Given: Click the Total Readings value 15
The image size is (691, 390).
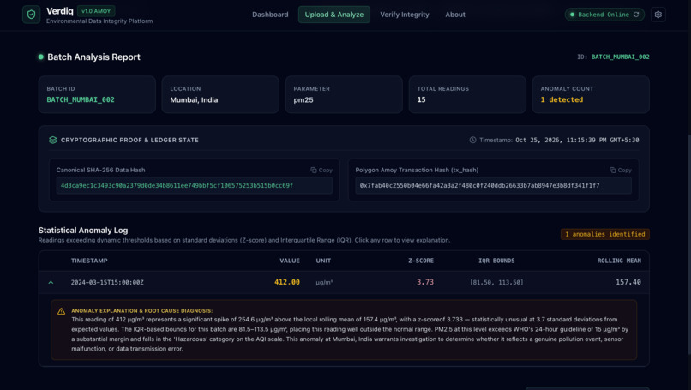Looking at the screenshot, I should (421, 100).
